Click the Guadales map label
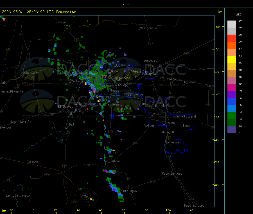 tap(150, 60)
